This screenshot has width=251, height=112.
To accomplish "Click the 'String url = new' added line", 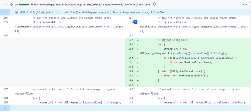I will click(x=175, y=49).
